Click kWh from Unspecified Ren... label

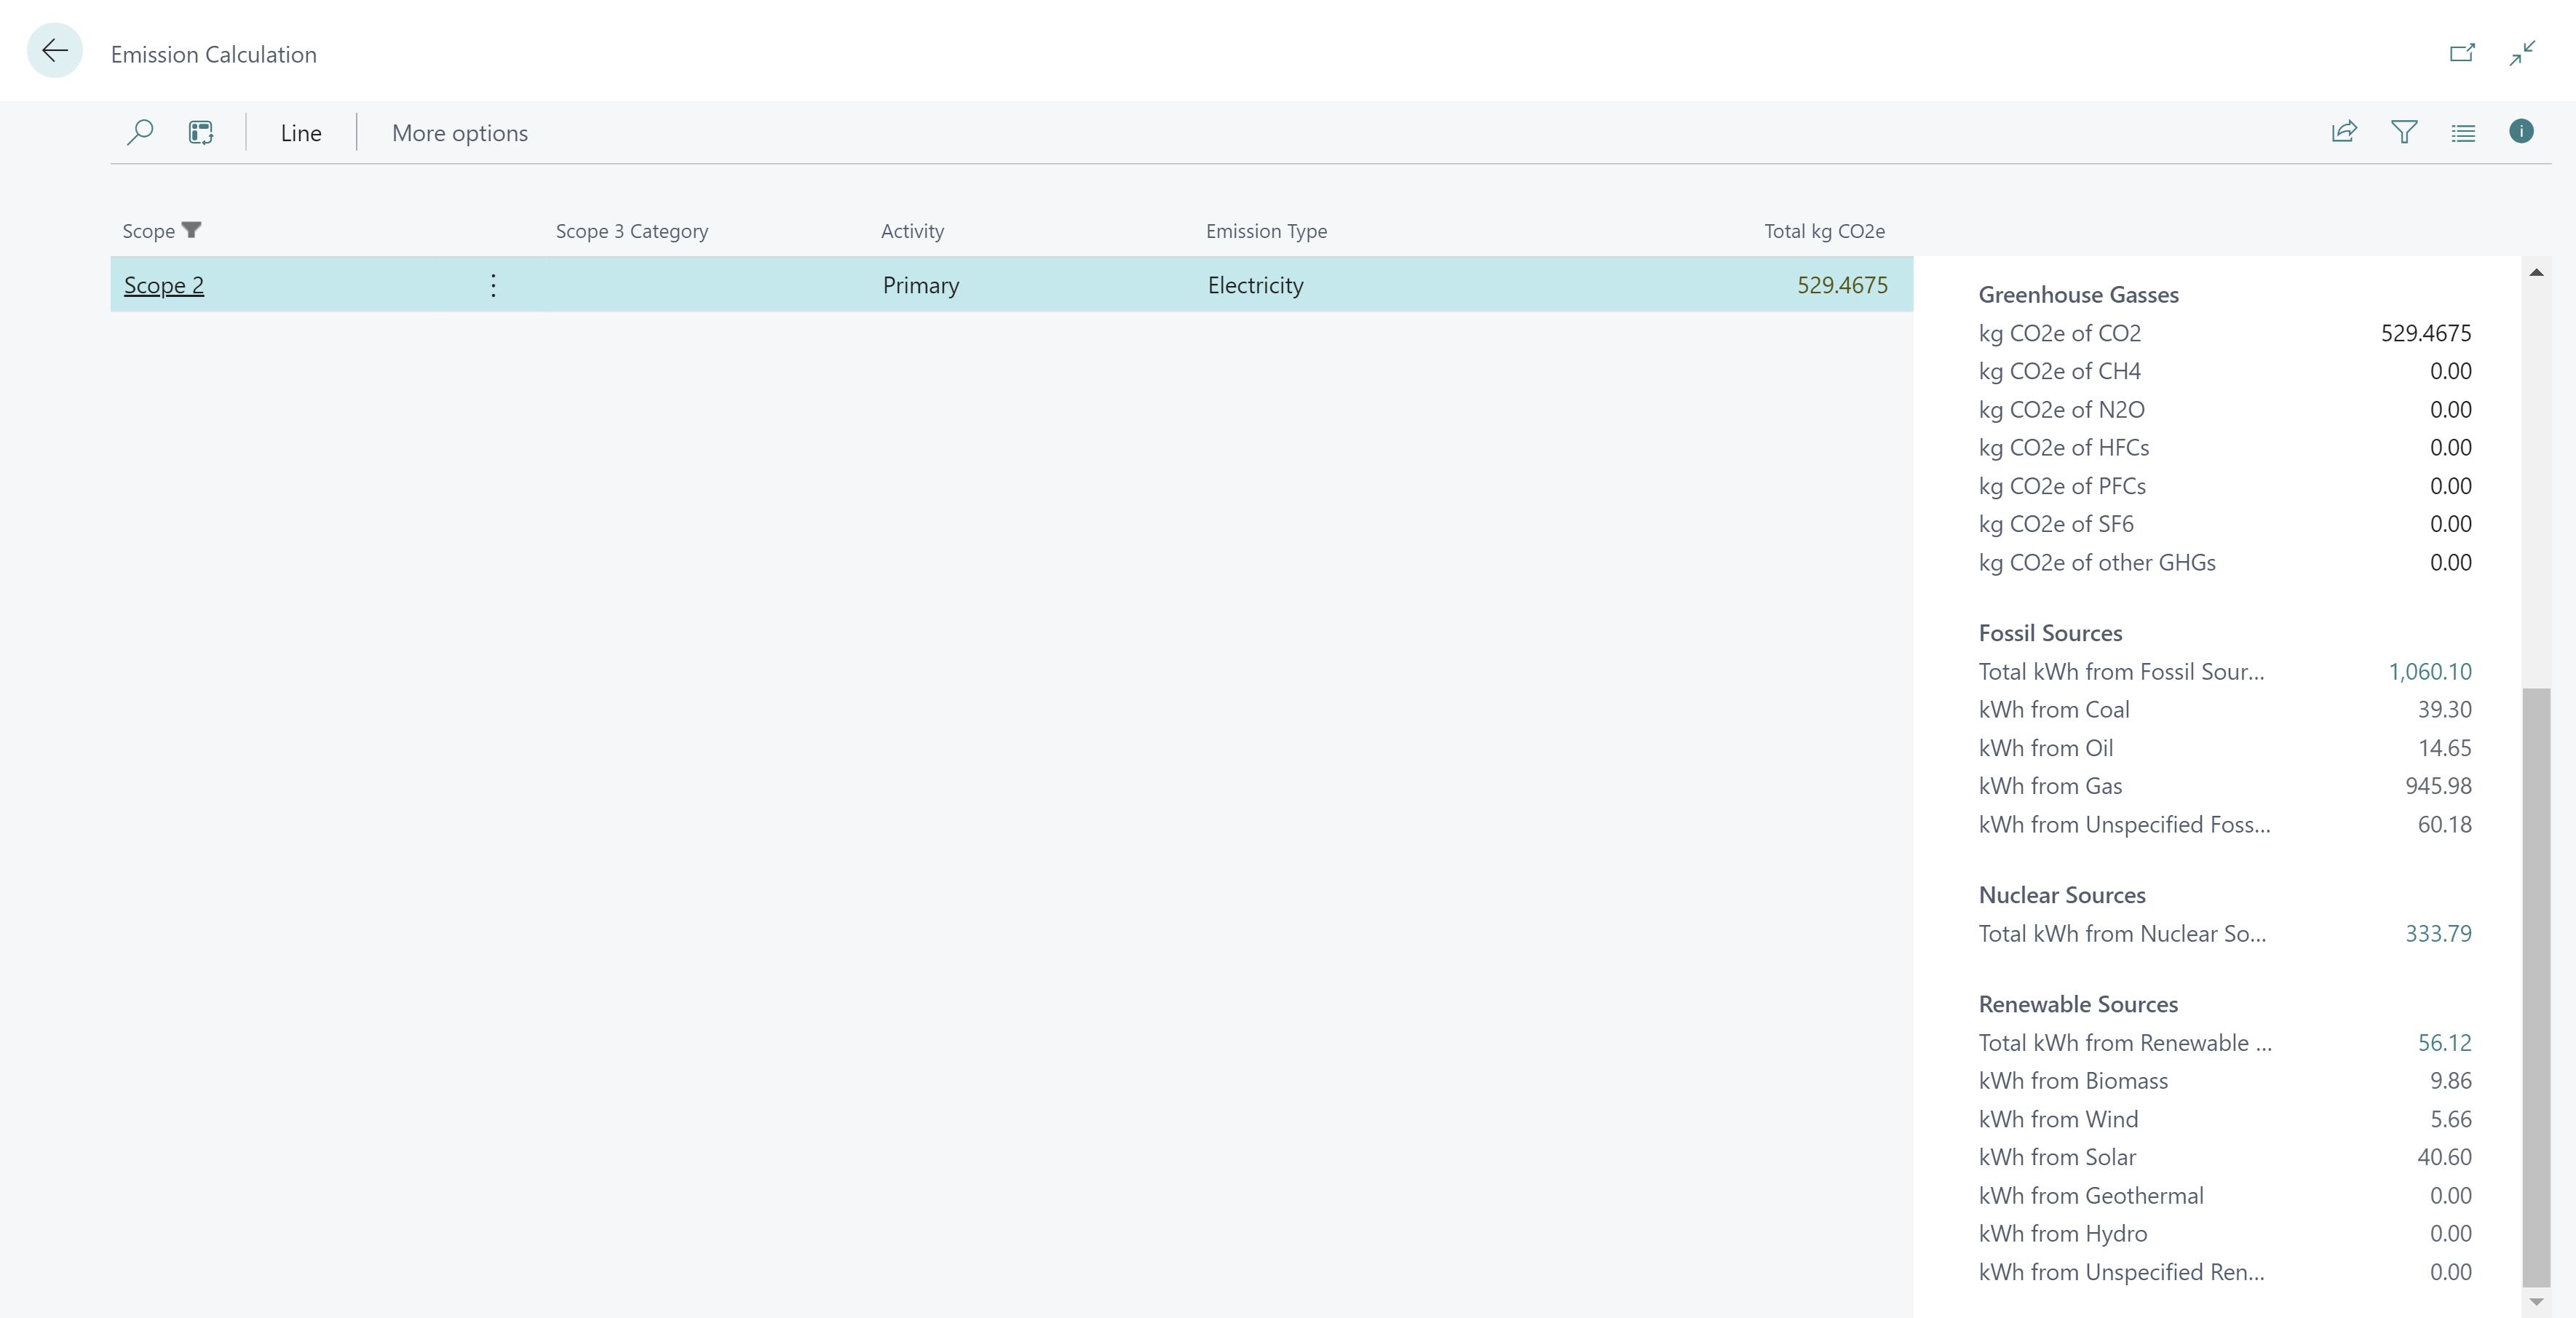[2121, 1272]
